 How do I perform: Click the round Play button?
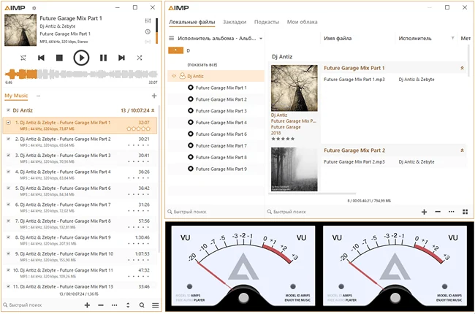(x=81, y=58)
